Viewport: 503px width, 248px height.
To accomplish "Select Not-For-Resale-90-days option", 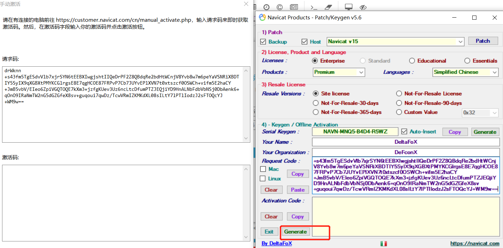I will tap(399, 103).
